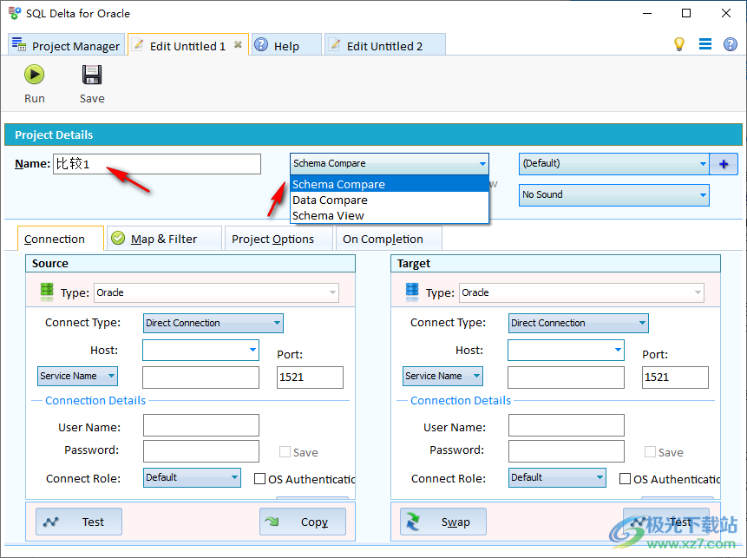
Task: Click the Source Port field showing 1521
Action: (x=310, y=377)
